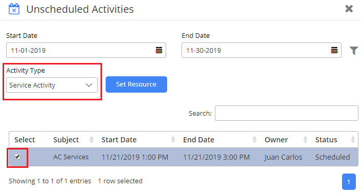
Task: Click the 11/21/2019 3:00 PM cell
Action: (x=216, y=157)
